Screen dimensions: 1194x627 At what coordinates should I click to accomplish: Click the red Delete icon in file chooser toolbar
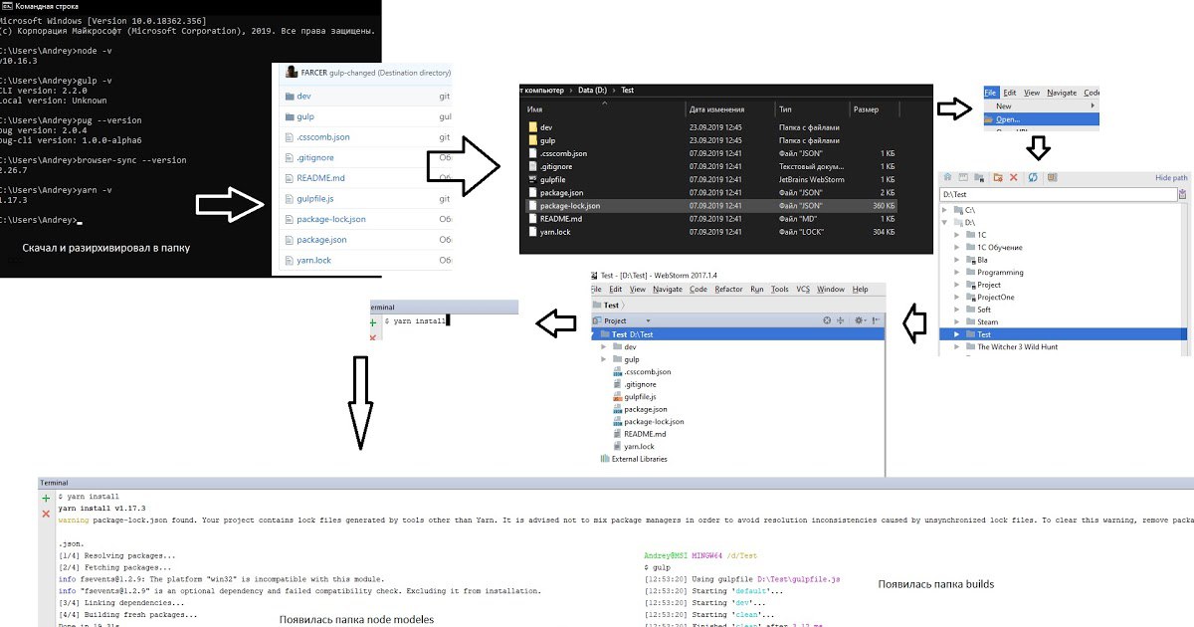[x=1013, y=177]
